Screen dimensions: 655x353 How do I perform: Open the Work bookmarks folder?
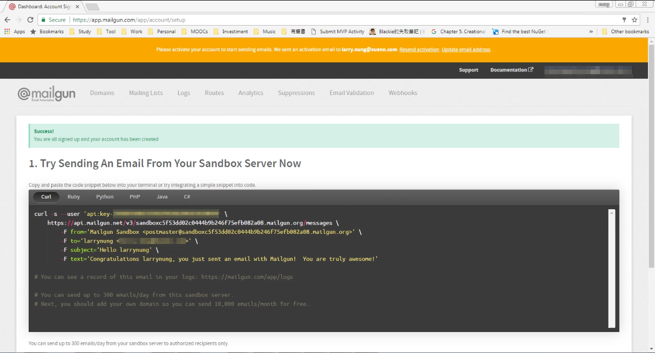tap(132, 32)
